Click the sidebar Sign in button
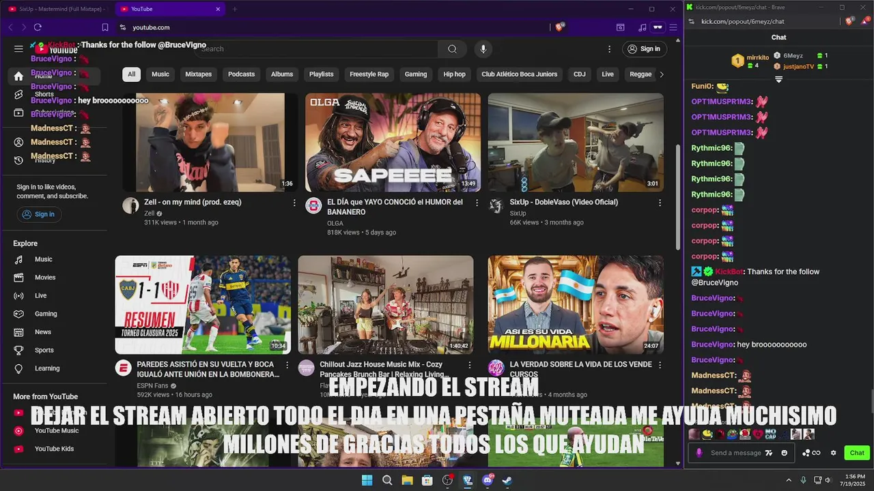 pos(39,214)
